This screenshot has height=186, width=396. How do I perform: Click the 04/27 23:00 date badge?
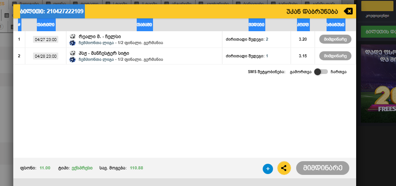[46, 40]
